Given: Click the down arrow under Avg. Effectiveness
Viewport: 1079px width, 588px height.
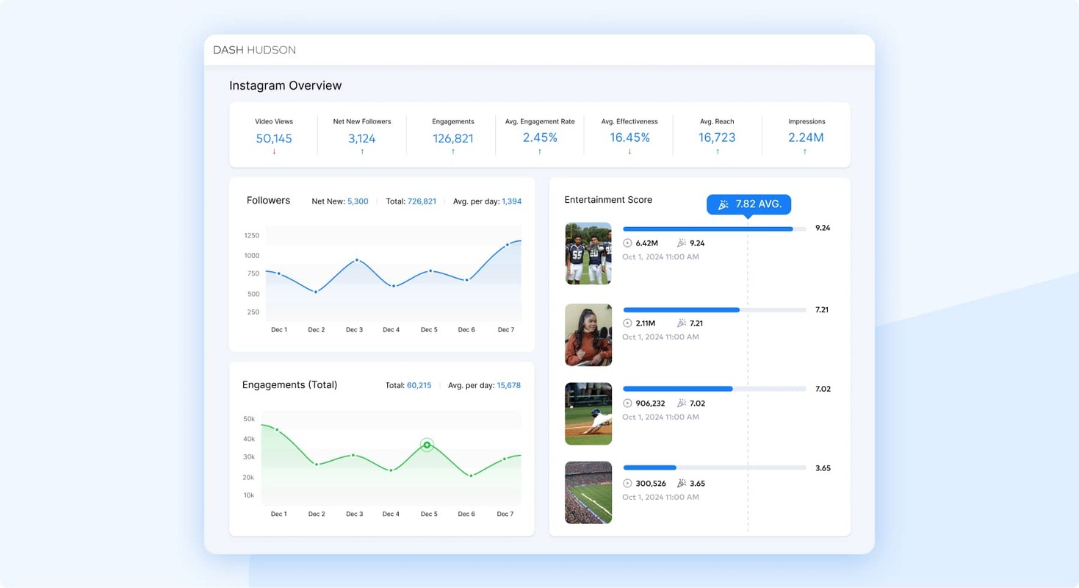Looking at the screenshot, I should 629,151.
